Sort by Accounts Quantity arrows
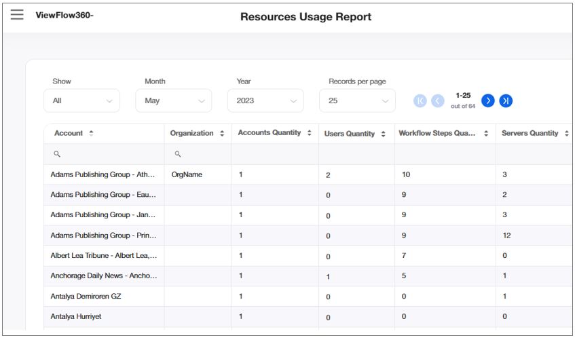The width and height of the screenshot is (575, 338). (309, 133)
